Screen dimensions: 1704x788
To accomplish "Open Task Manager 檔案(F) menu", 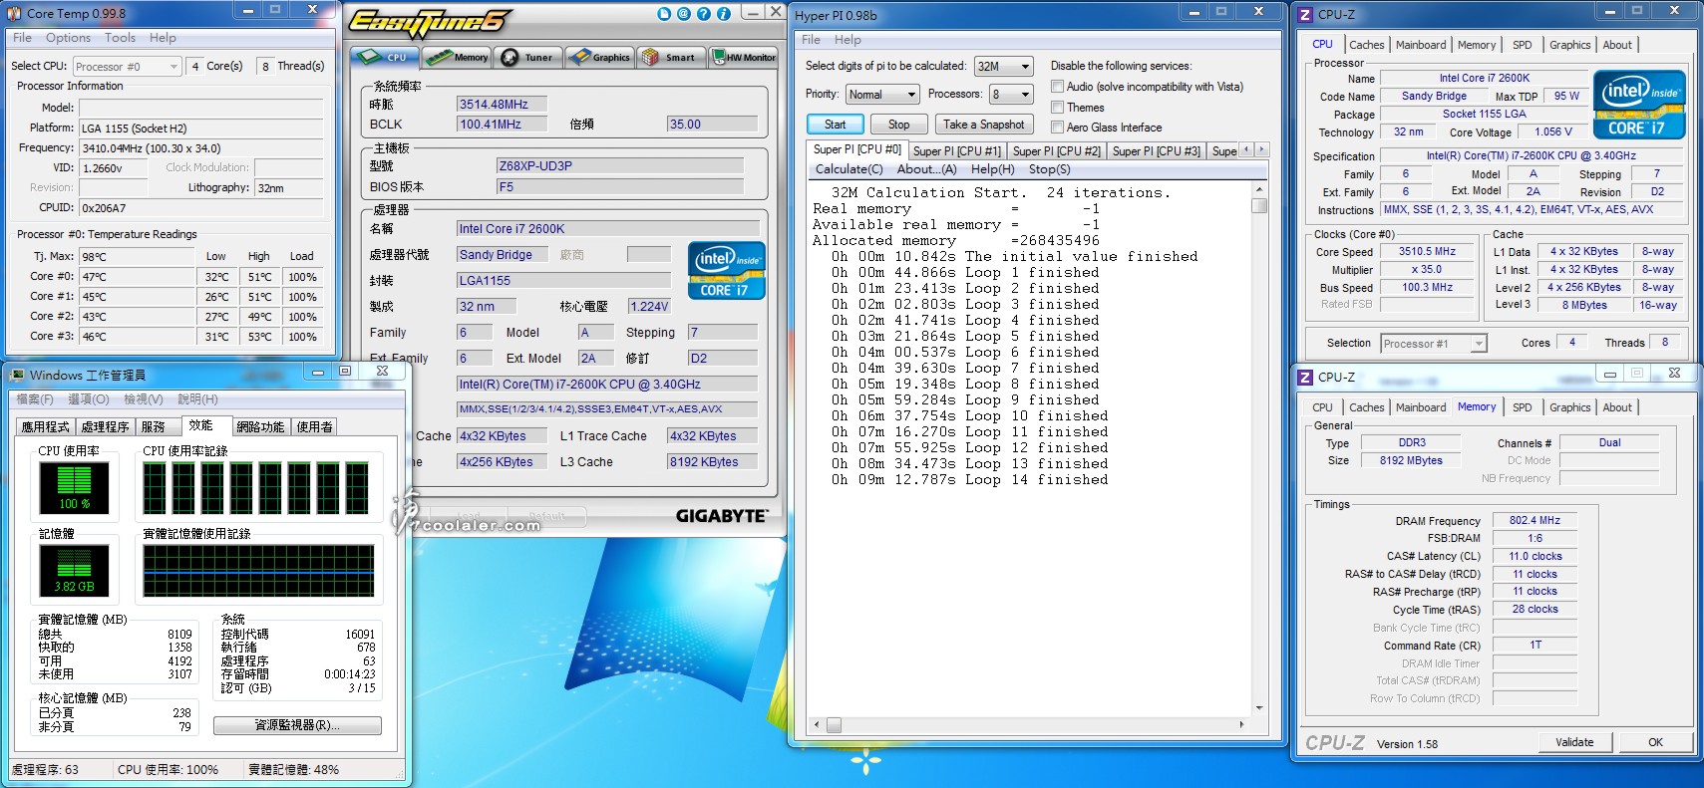I will coord(35,399).
